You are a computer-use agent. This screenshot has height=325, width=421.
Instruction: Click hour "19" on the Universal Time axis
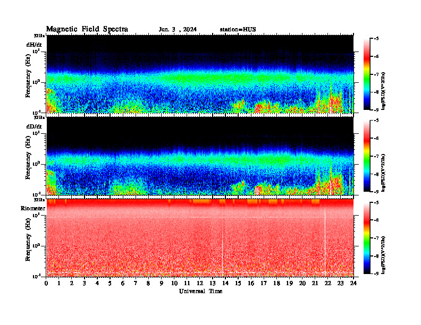coord(289,284)
